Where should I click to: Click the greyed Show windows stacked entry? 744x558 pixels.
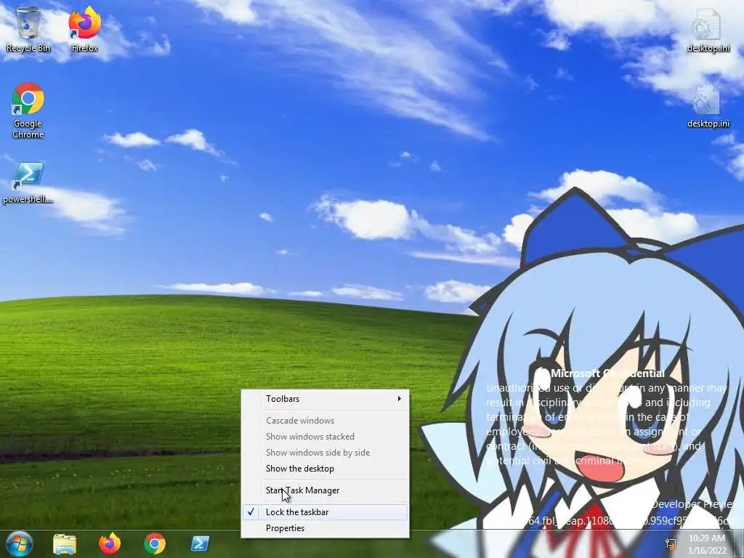(x=325, y=437)
